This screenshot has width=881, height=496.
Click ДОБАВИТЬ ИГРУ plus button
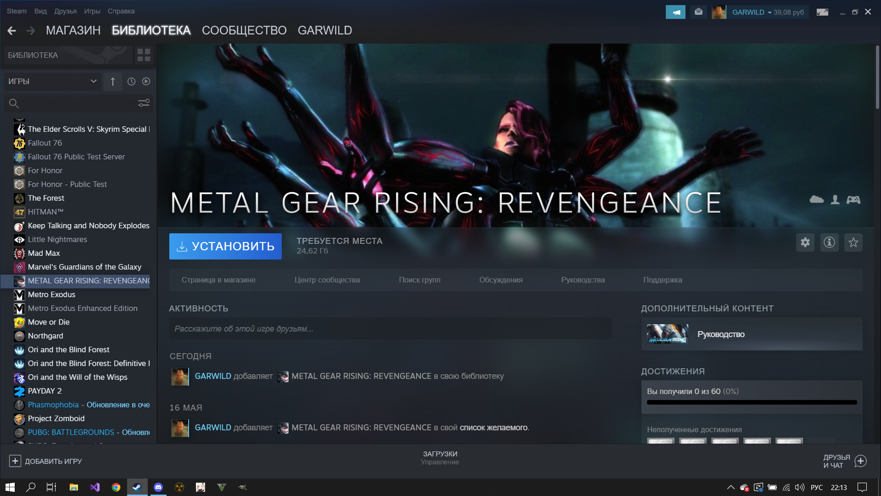coord(45,461)
